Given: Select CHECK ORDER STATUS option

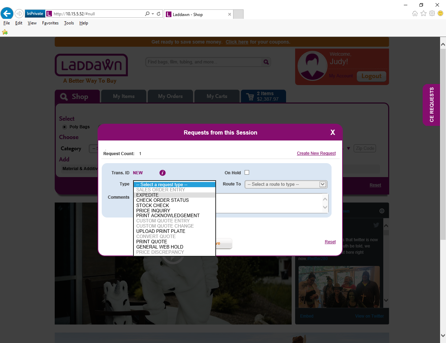Looking at the screenshot, I should (x=175, y=200).
